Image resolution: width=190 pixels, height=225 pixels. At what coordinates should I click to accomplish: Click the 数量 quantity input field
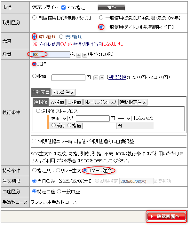[51, 55]
